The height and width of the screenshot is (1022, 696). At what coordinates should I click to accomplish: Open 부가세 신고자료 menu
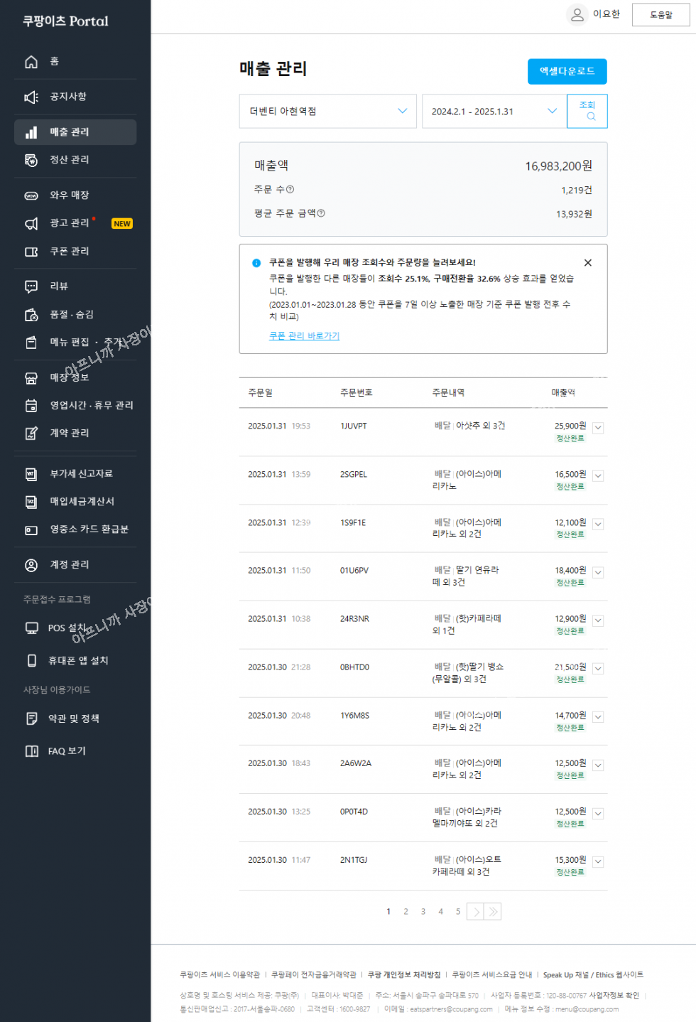tap(81, 474)
